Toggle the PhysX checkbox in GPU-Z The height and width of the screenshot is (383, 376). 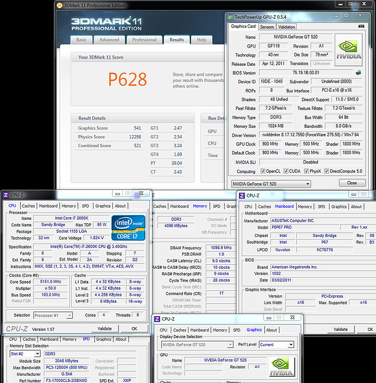pyautogui.click(x=307, y=171)
